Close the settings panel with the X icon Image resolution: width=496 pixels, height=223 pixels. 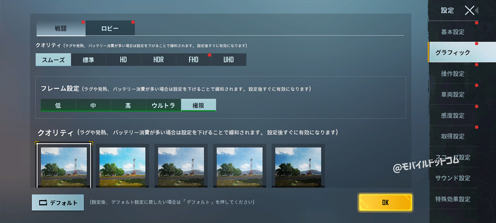[470, 10]
